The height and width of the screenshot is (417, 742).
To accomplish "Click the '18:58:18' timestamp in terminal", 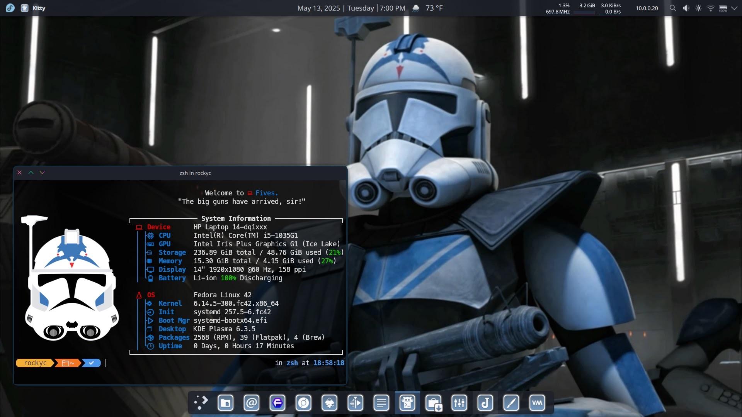I will point(329,363).
